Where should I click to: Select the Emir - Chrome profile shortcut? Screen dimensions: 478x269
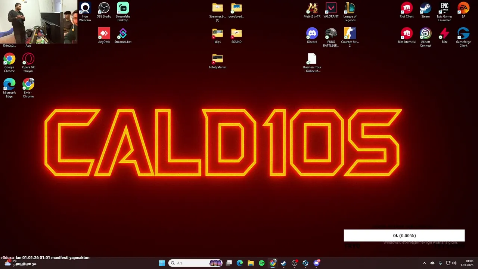(28, 89)
